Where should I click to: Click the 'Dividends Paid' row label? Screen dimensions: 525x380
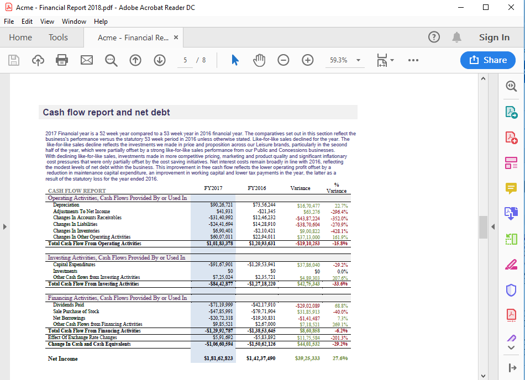point(69,305)
